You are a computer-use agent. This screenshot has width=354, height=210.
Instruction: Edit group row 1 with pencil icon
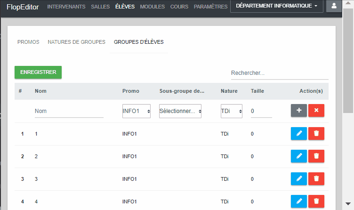click(298, 133)
